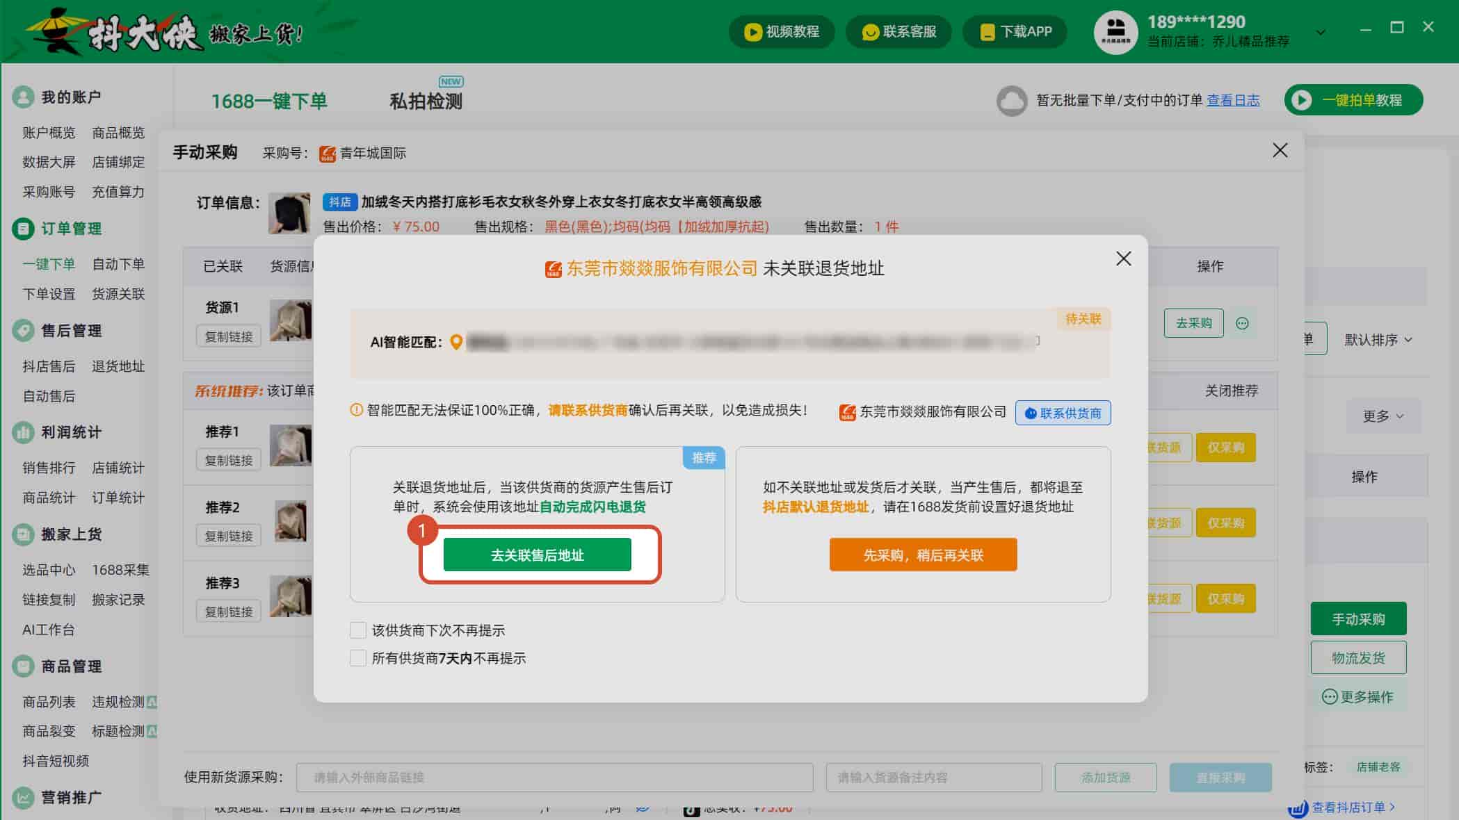Check 所有供货商7天内不再提示 checkbox
This screenshot has height=820, width=1459.
tap(357, 658)
